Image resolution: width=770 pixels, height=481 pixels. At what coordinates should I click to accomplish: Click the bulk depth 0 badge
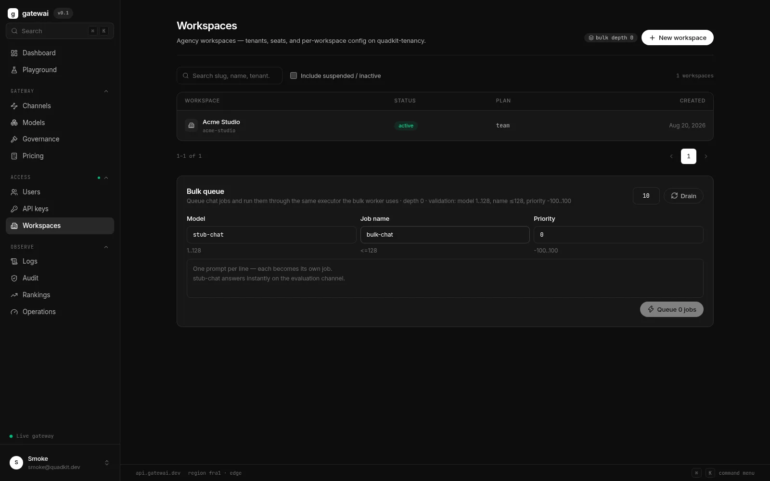[611, 38]
